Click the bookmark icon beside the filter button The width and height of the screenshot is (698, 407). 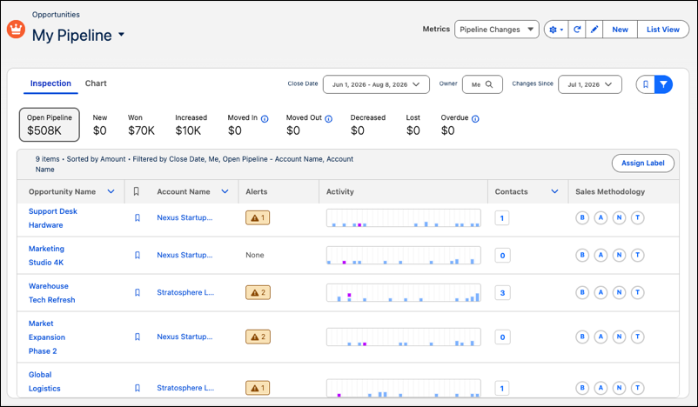click(646, 84)
